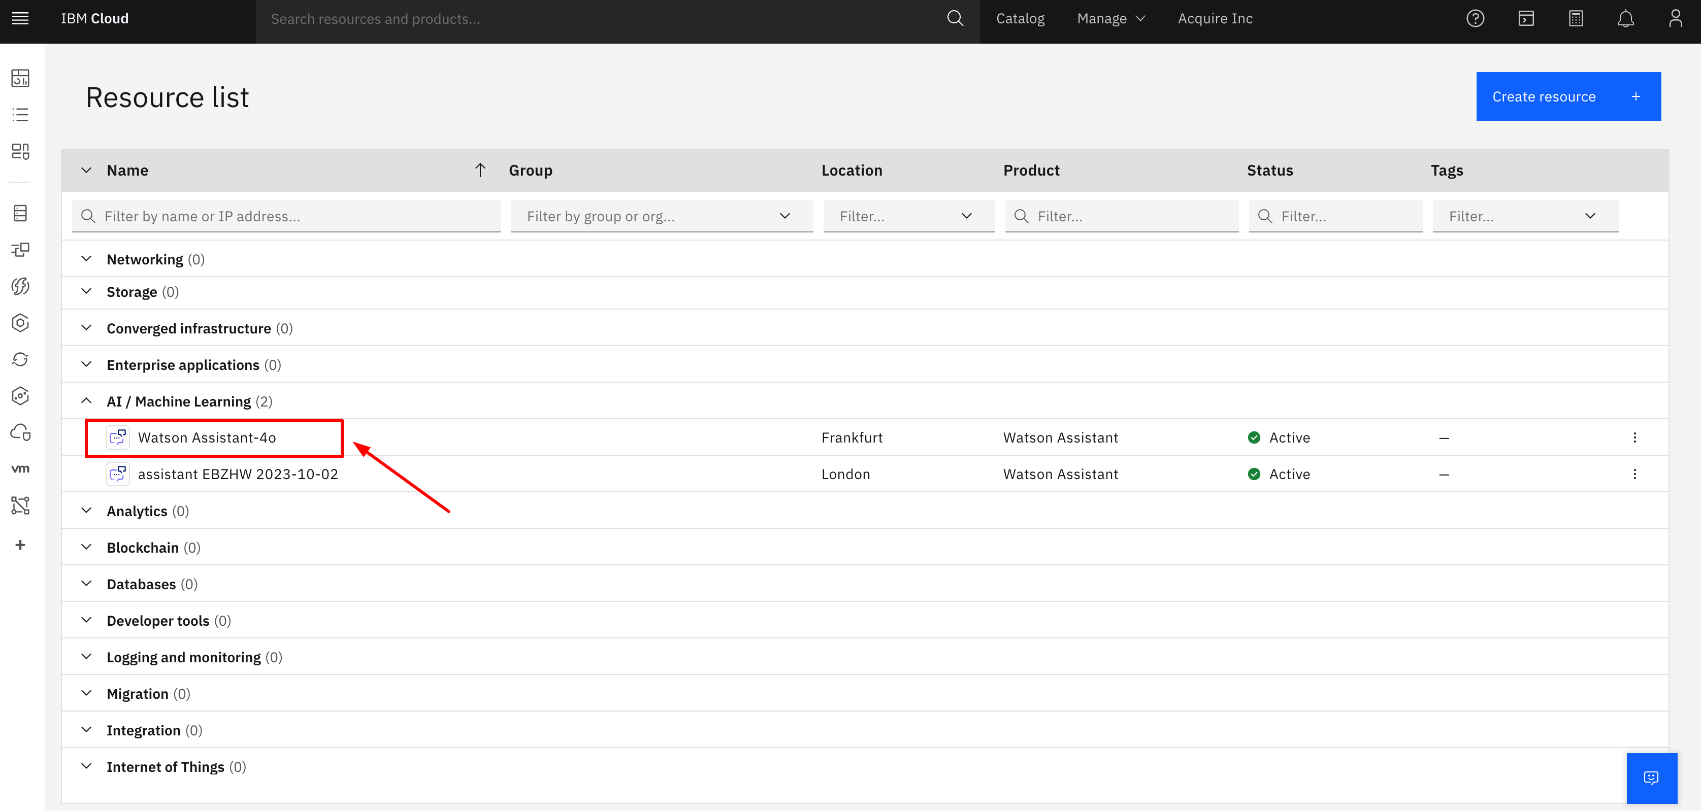
Task: Open the cloud with lock security icon
Action: 20,432
